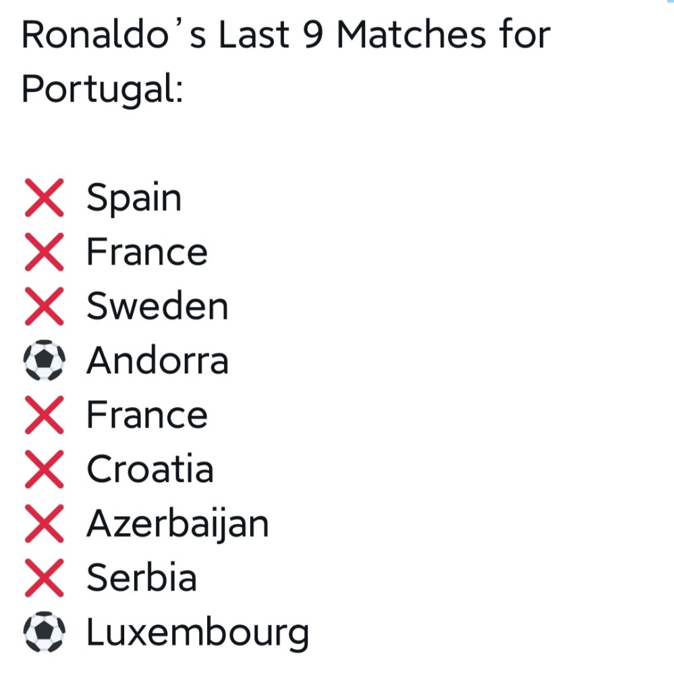
Task: Click the soccer ball beside Luxembourg
Action: pos(44,632)
